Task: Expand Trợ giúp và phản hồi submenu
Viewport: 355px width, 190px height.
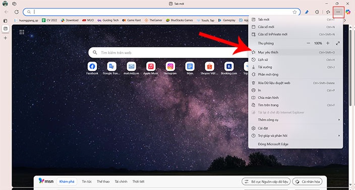Action: [x=295, y=135]
